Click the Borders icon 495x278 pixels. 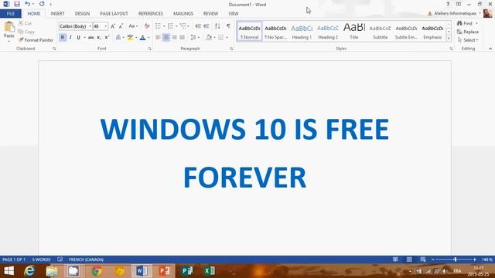pyautogui.click(x=221, y=38)
